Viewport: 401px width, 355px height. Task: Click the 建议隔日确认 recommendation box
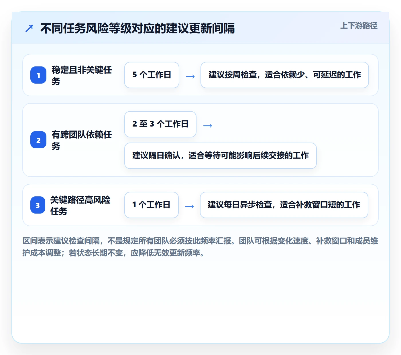221,156
